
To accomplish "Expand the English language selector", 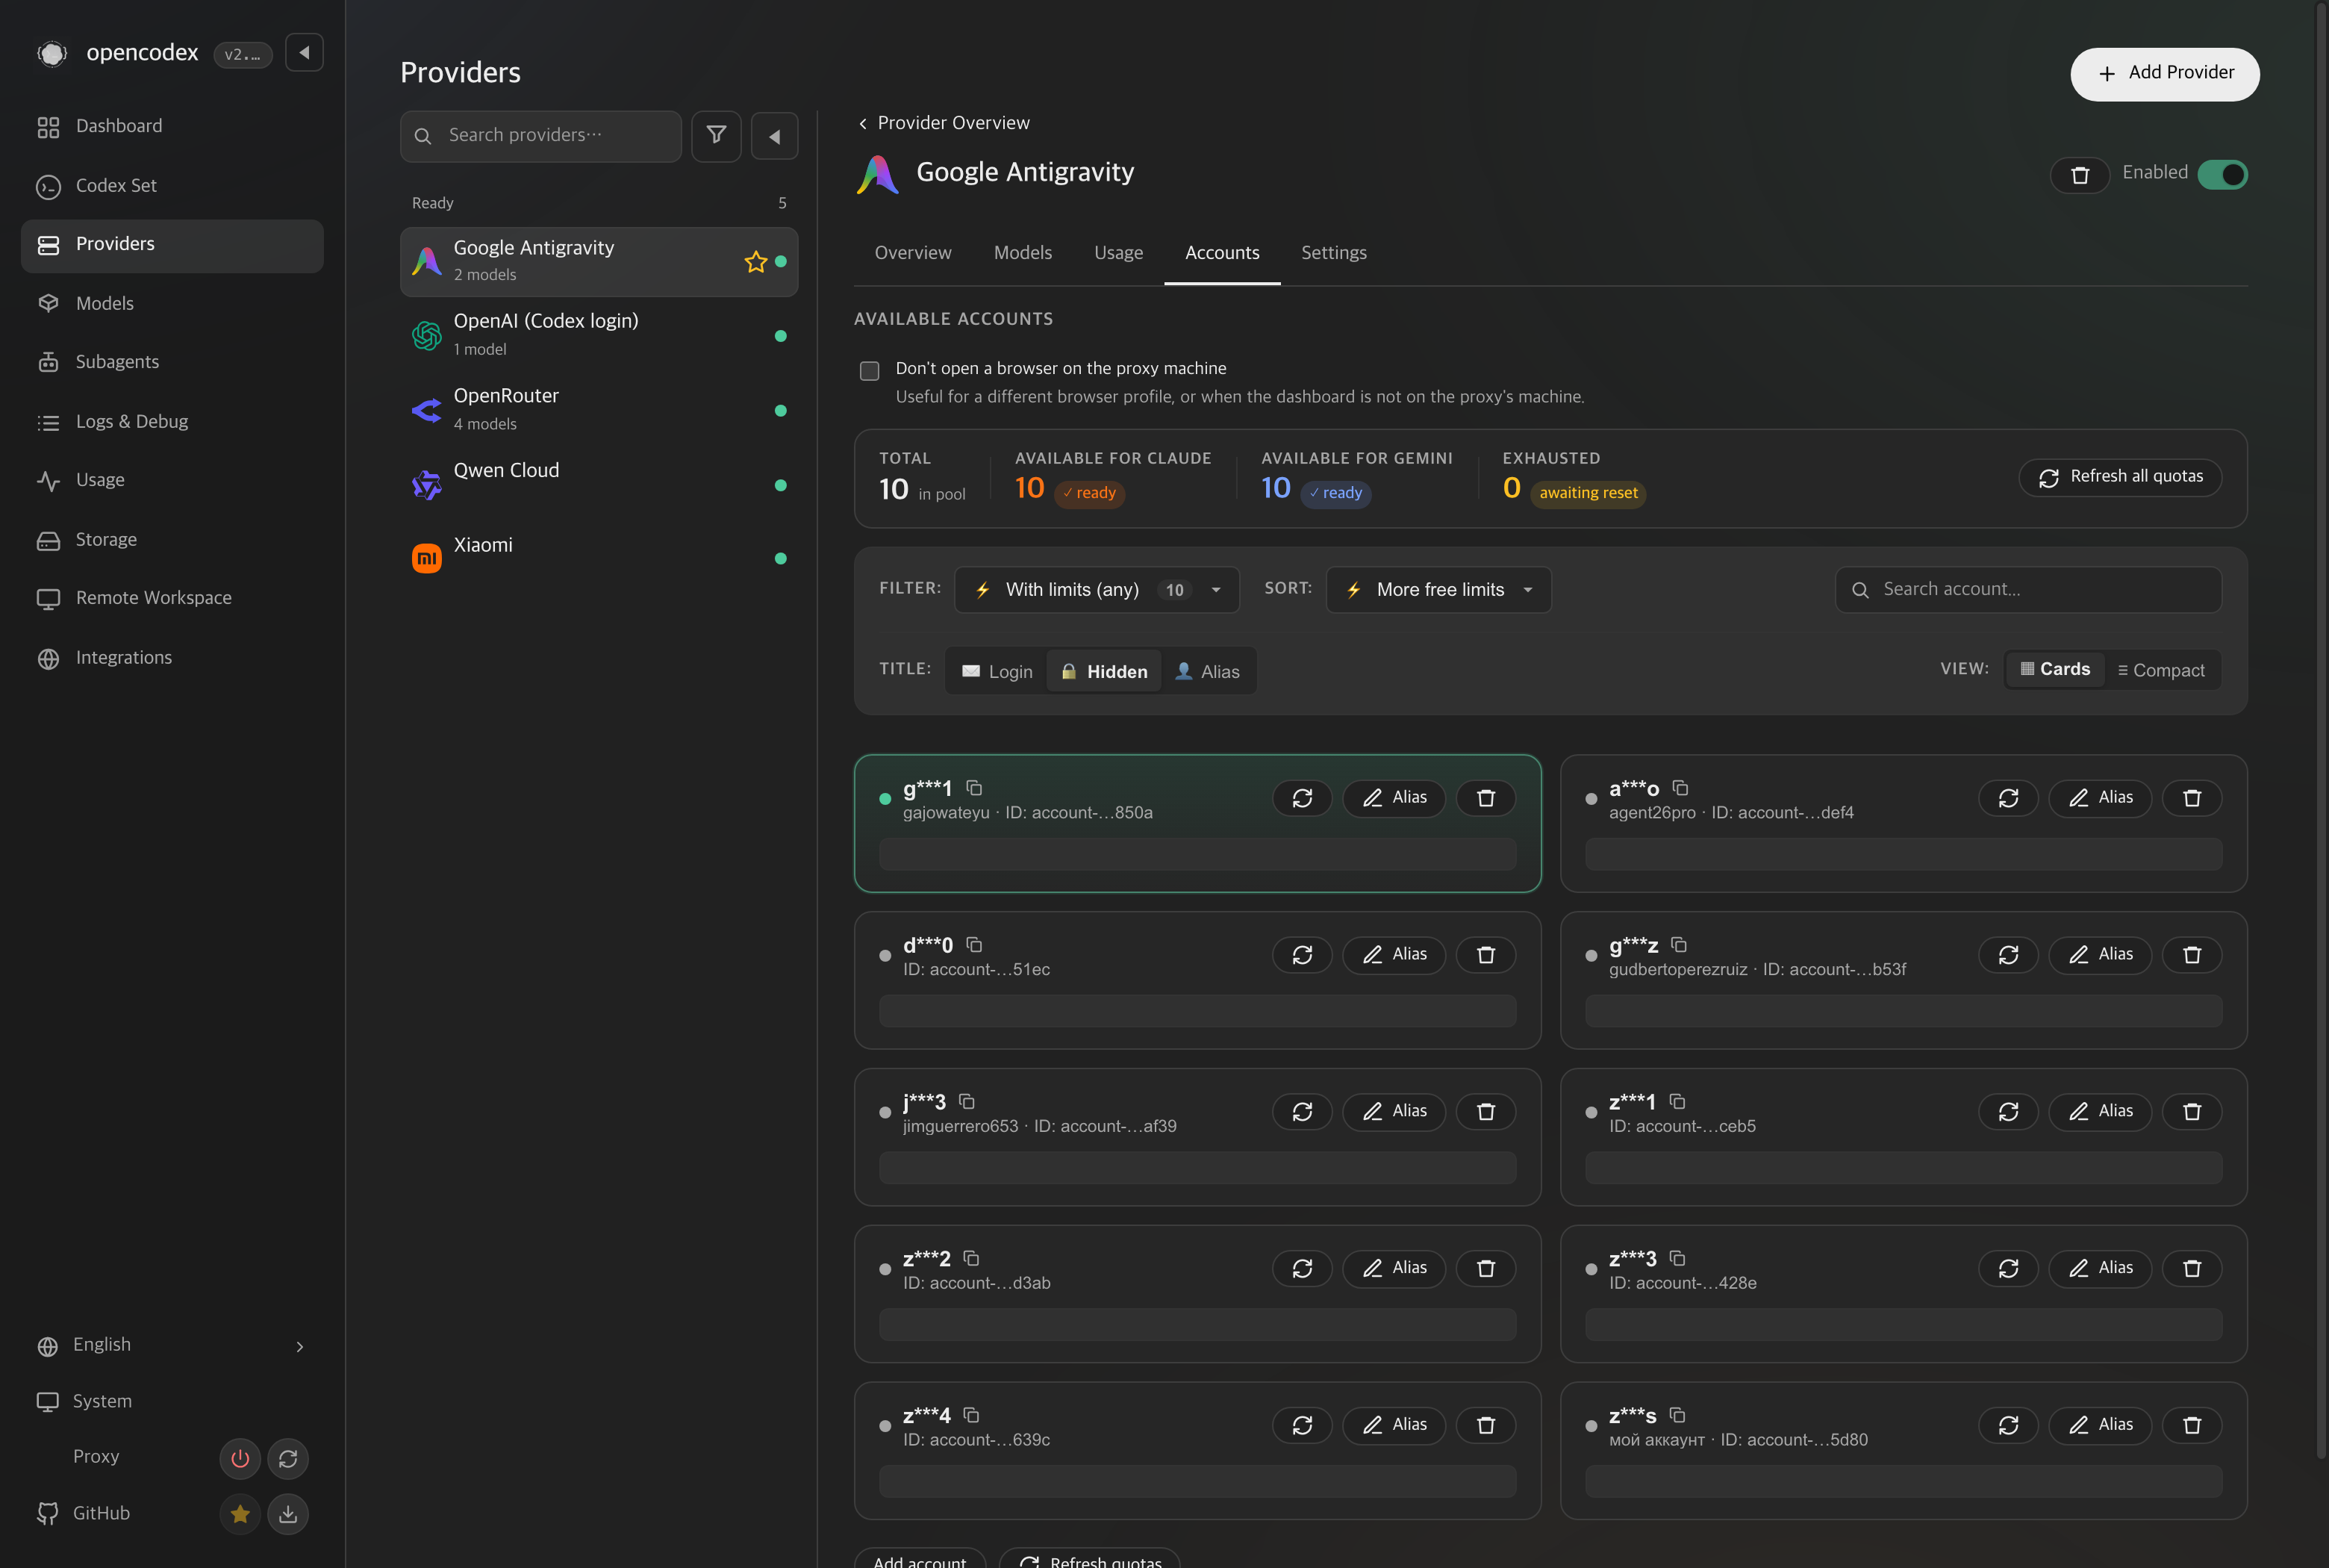I will (172, 1345).
